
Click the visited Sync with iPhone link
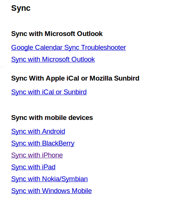pyautogui.click(x=37, y=155)
